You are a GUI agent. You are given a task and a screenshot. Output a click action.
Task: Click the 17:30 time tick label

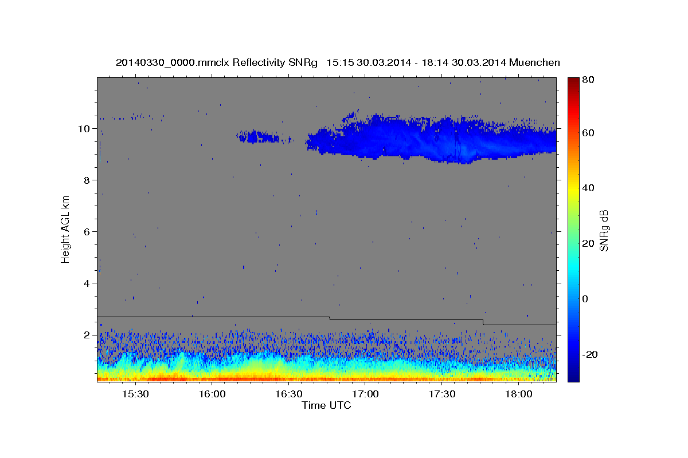[442, 394]
